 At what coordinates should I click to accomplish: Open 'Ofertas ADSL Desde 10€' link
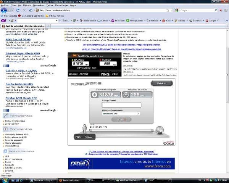pyautogui.click(x=21, y=98)
